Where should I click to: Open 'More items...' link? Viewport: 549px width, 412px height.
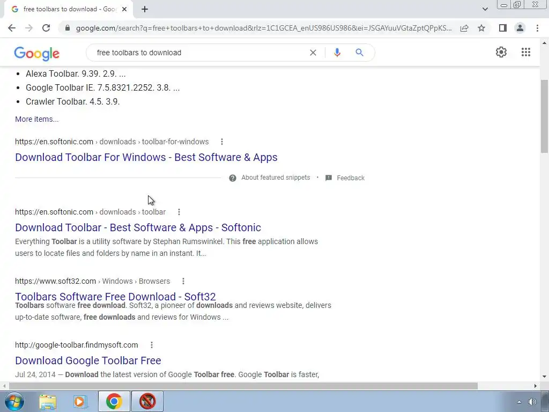click(x=37, y=119)
